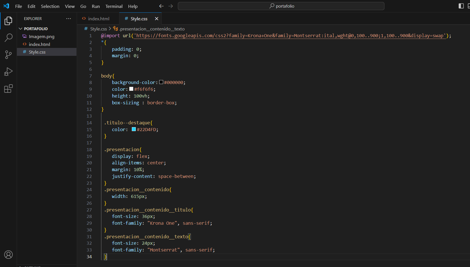Image resolution: width=470 pixels, height=267 pixels.
Task: Open the File menu
Action: click(19, 6)
